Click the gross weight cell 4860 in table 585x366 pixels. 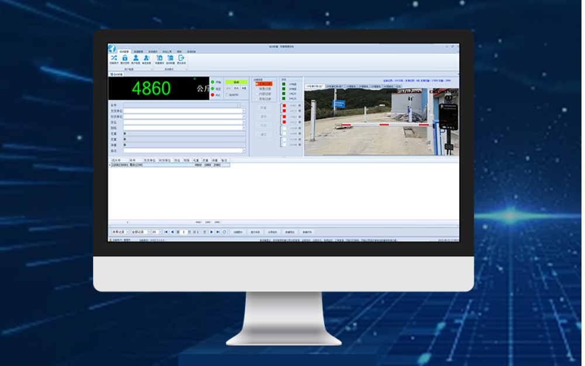pos(198,165)
